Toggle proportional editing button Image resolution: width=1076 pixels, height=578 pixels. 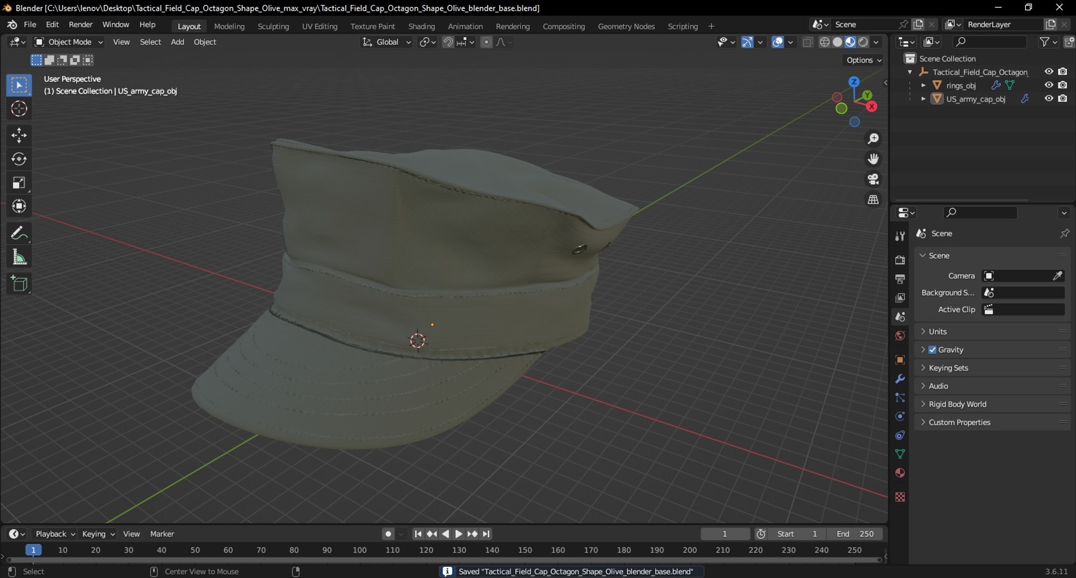[x=486, y=42]
